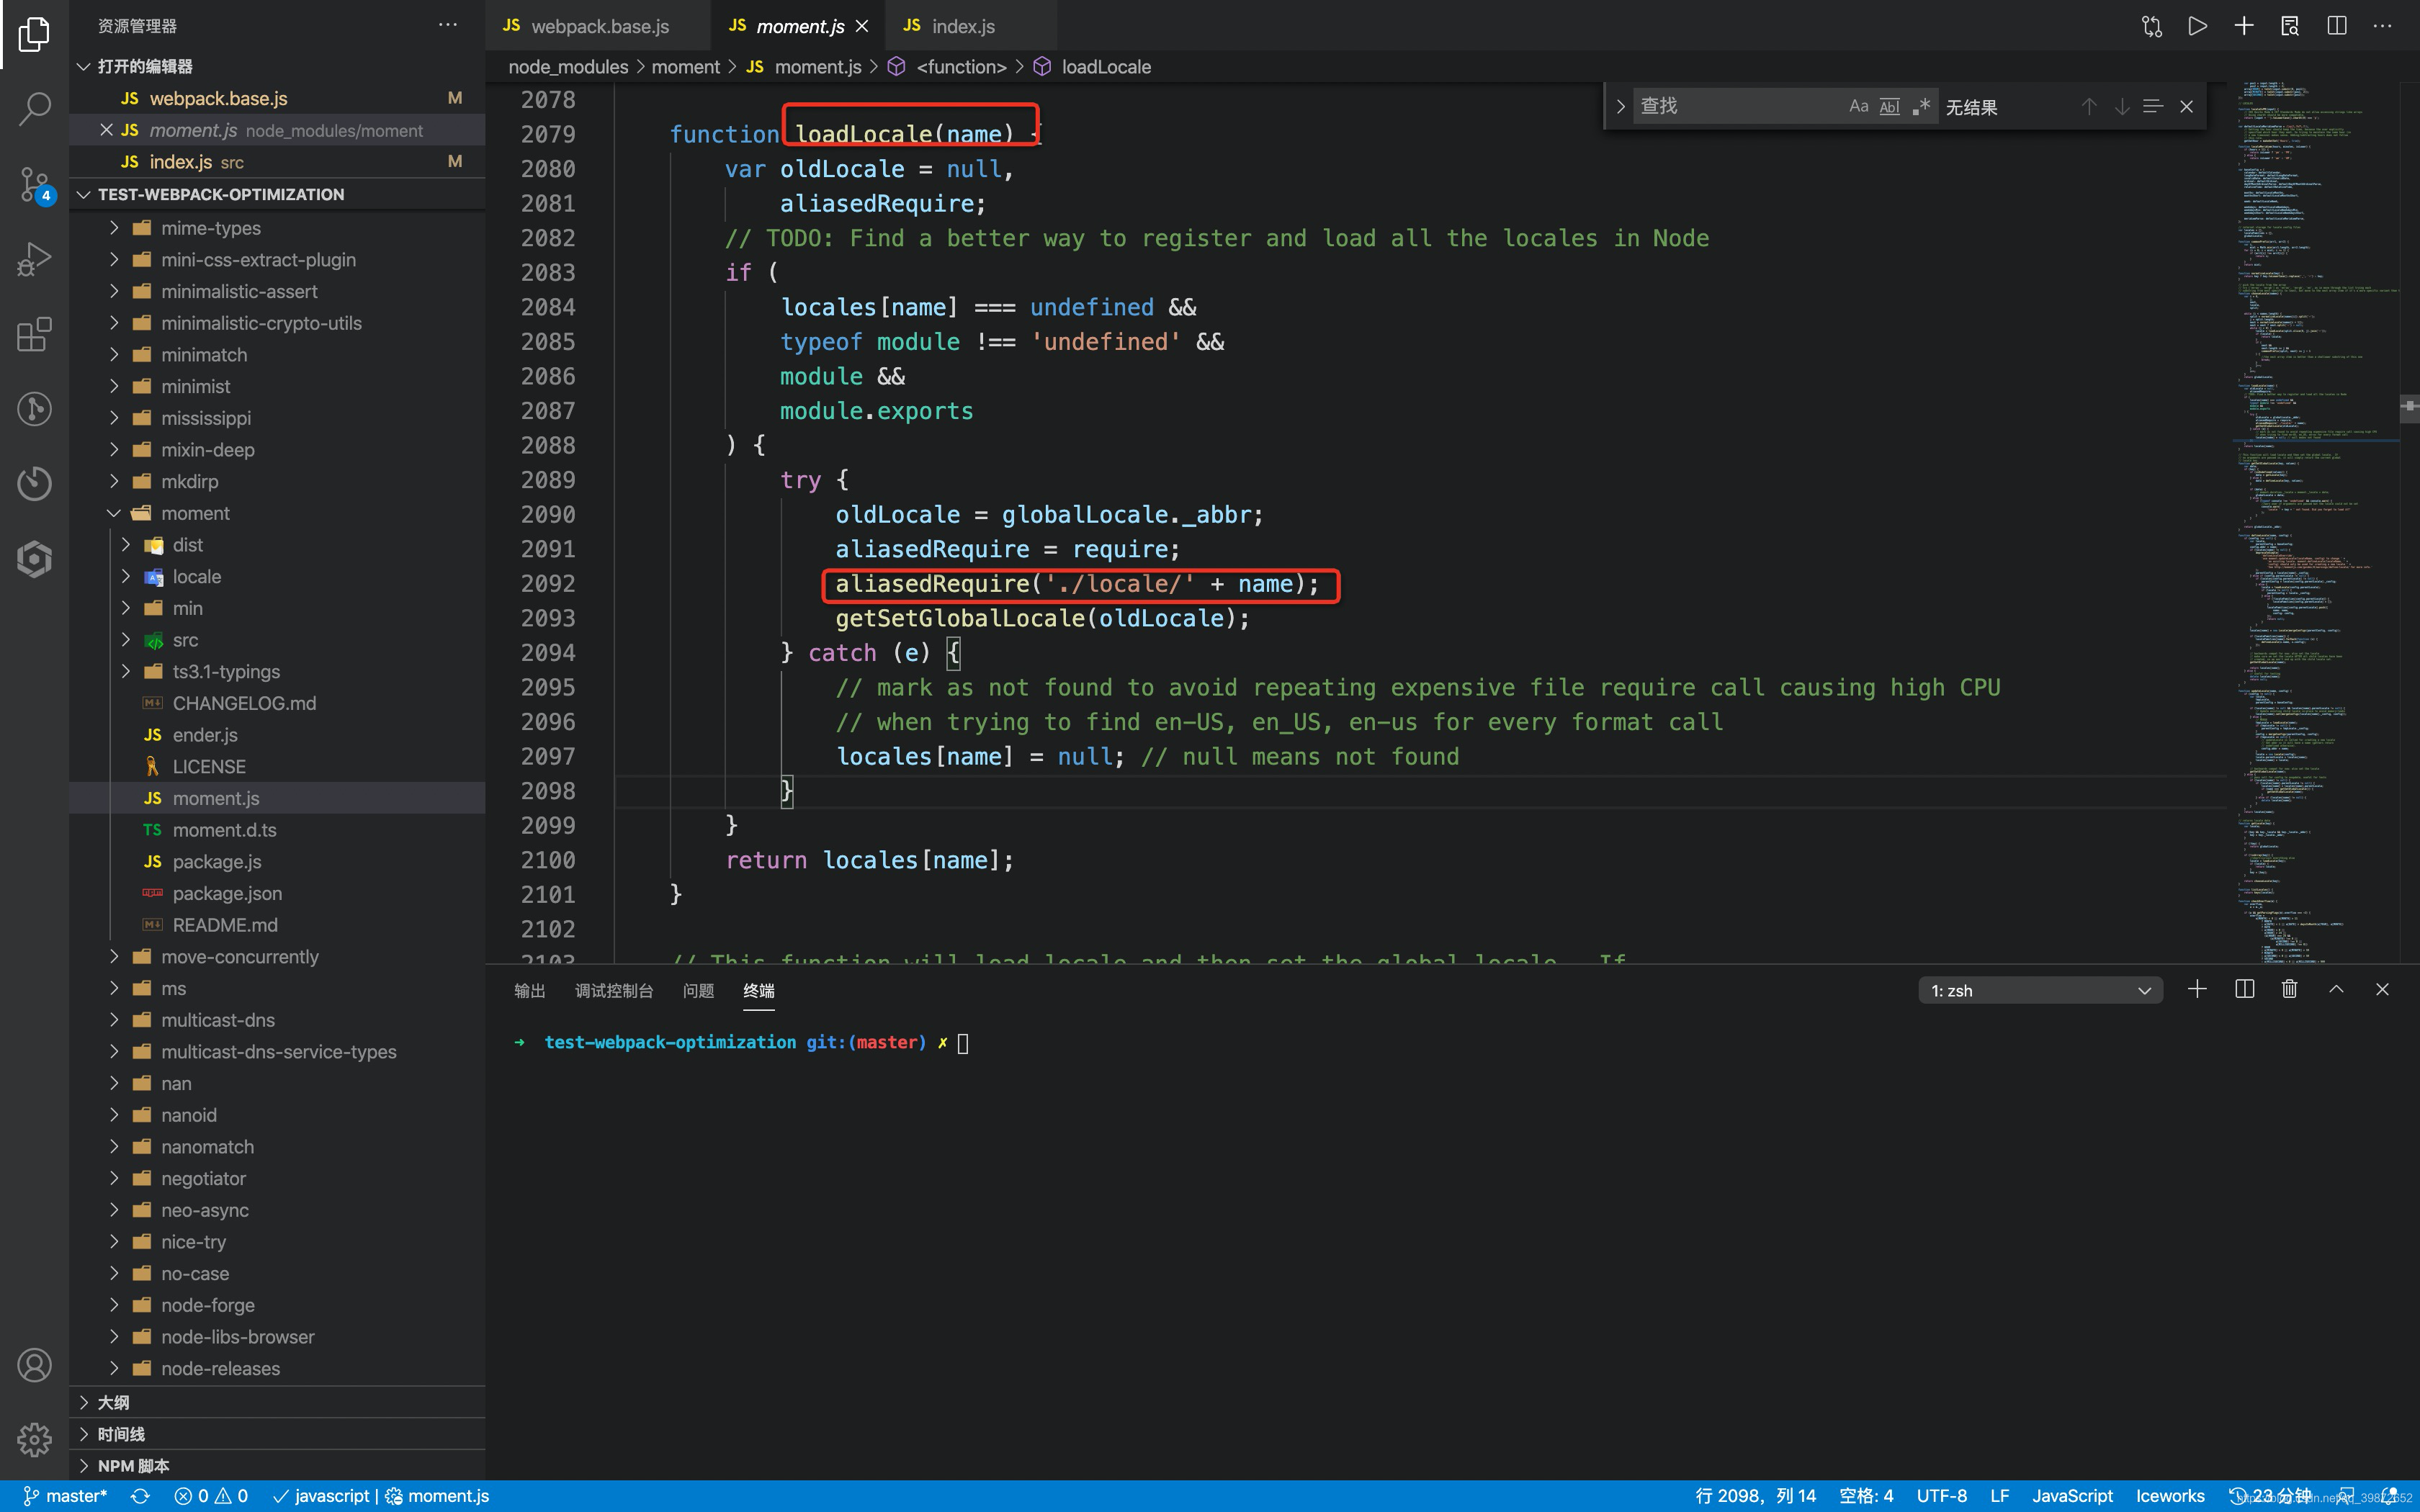2420x1512 pixels.
Task: Toggle Find in Selection in find widget
Action: (x=2153, y=106)
